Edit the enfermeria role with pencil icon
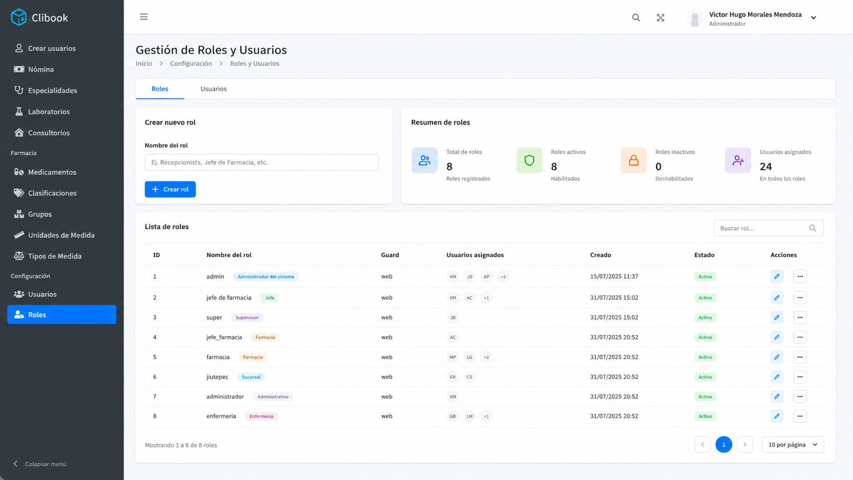The width and height of the screenshot is (853, 480). pyautogui.click(x=776, y=416)
